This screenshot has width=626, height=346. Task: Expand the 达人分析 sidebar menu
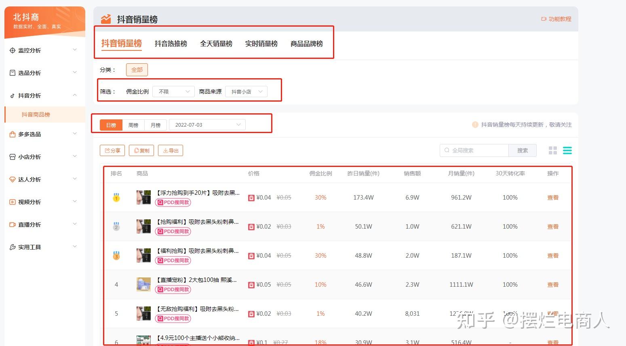(x=74, y=179)
